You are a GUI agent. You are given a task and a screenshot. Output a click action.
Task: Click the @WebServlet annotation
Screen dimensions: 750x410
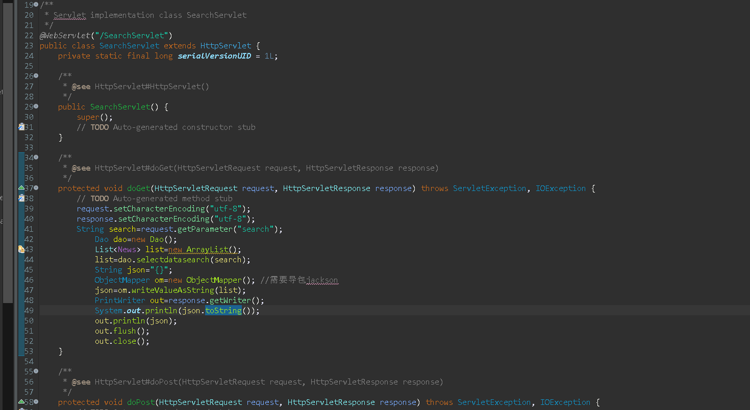(x=65, y=36)
